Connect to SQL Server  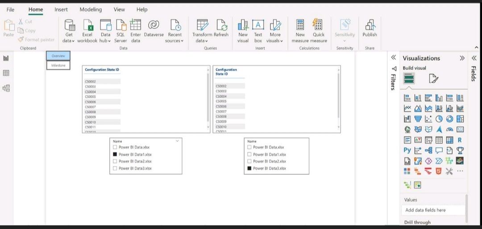coord(120,31)
